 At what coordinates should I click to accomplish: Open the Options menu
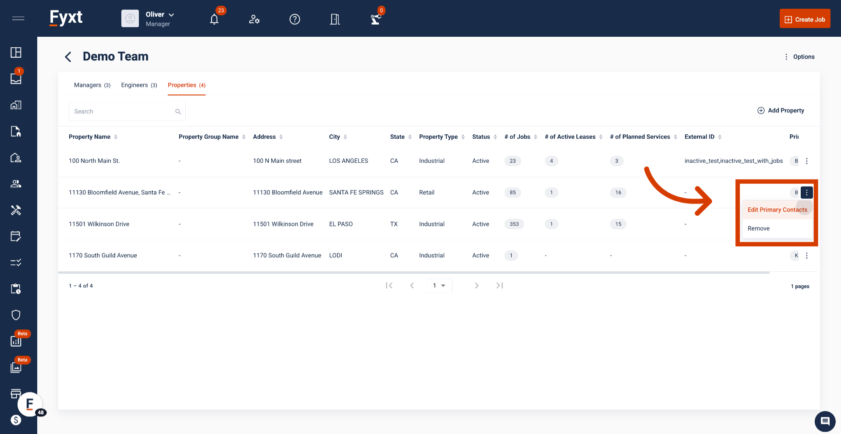(799, 57)
